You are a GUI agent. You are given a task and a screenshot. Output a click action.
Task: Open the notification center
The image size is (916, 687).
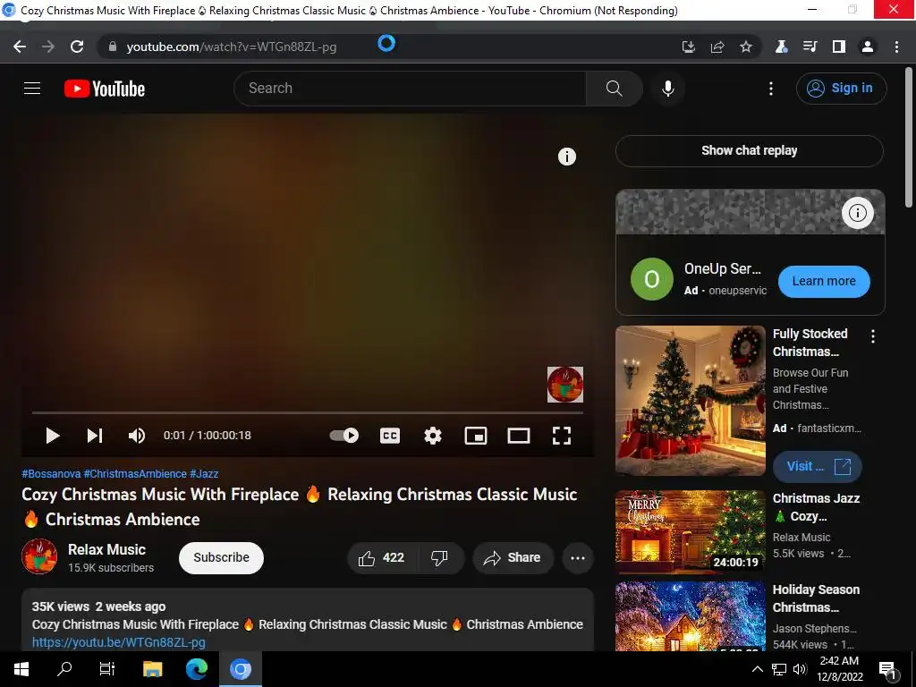pos(887,669)
